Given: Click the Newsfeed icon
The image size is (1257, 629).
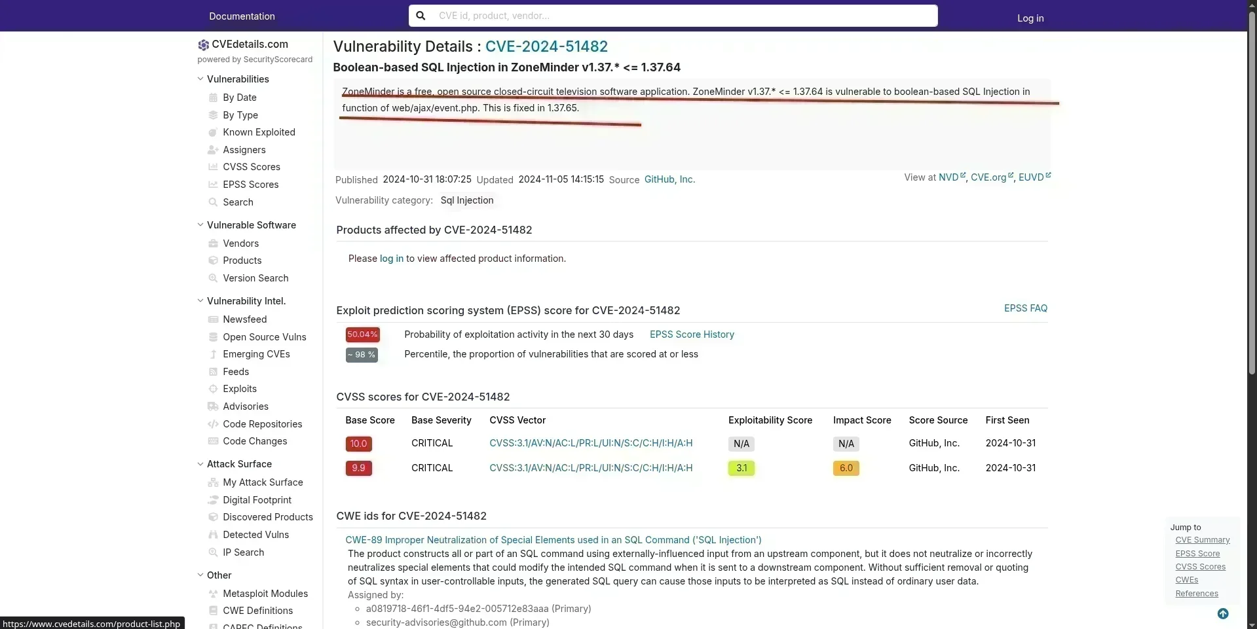Looking at the screenshot, I should click(x=213, y=319).
